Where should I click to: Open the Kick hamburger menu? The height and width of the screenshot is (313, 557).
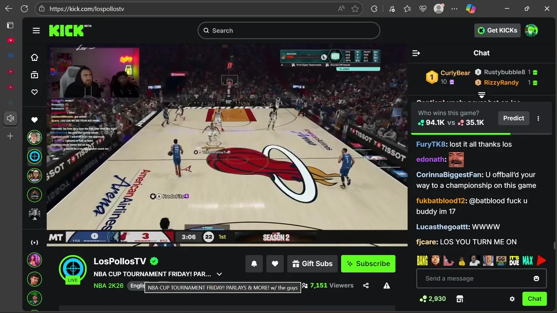click(x=36, y=30)
